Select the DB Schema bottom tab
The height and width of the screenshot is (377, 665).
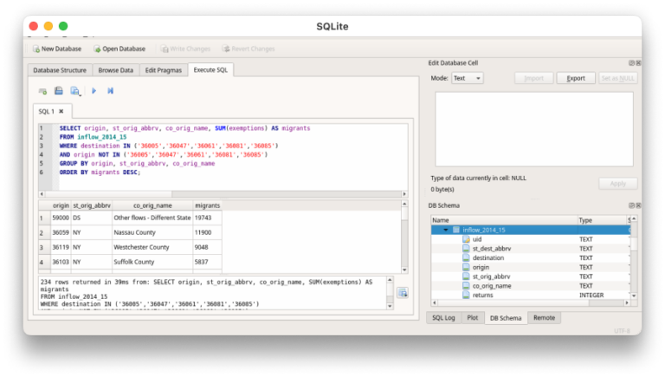coord(506,318)
